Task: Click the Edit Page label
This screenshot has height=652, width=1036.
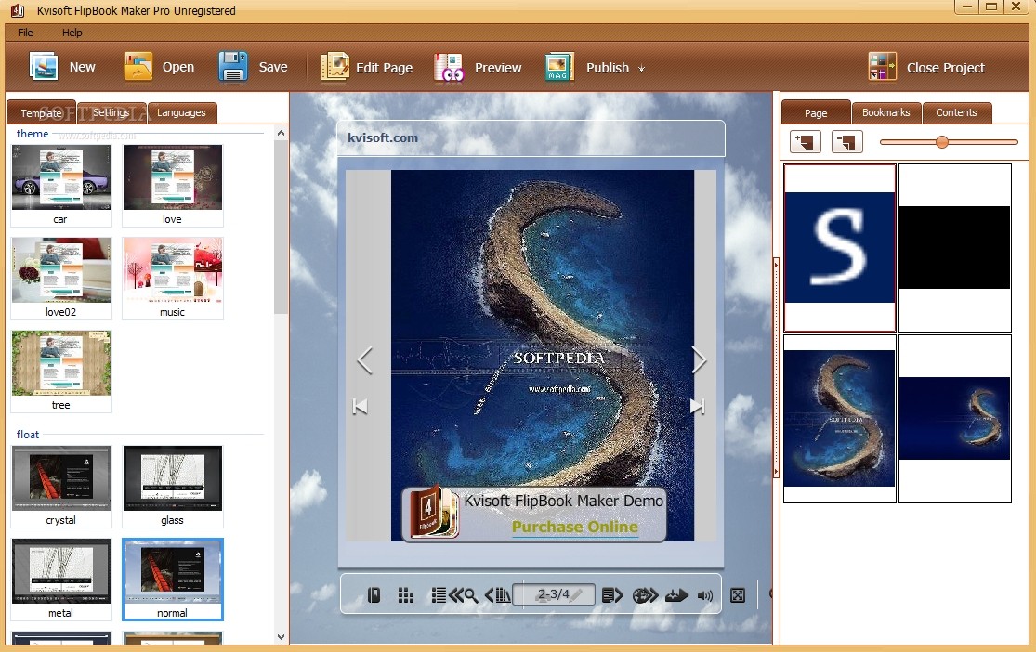Action: click(384, 68)
